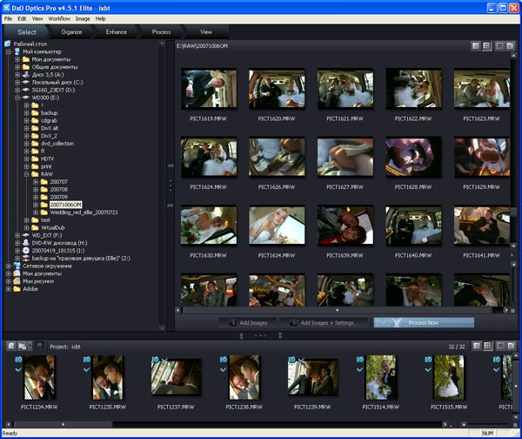Click camera settings icon on PICT1237.MRW
Screen dimensions: 522x439
(155, 360)
